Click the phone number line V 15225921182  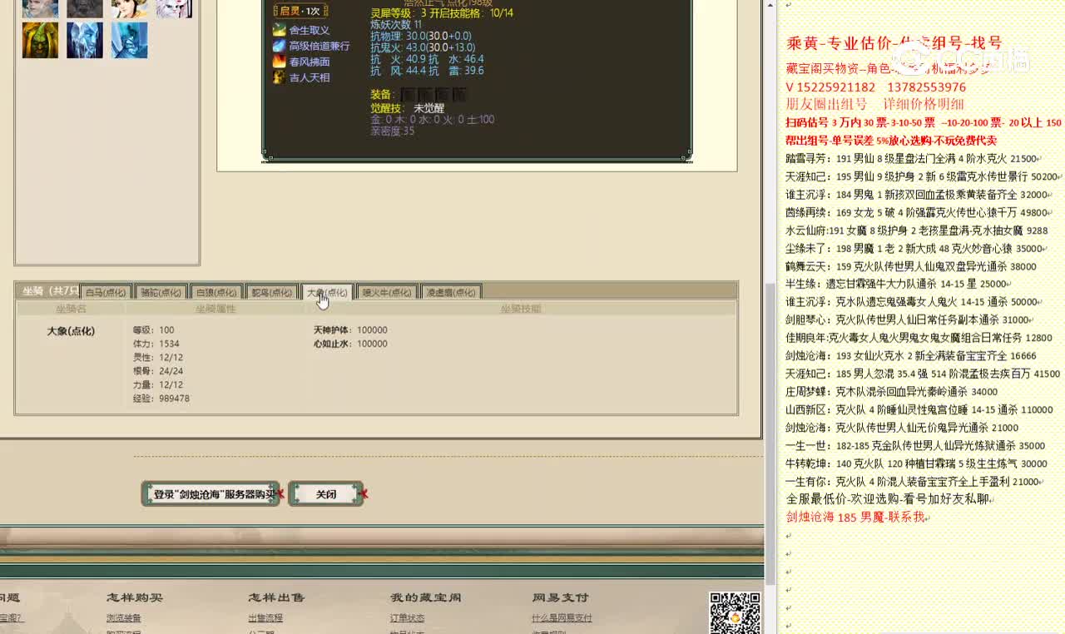(876, 87)
